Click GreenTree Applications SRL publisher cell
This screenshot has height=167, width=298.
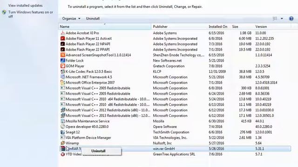coord(174,154)
